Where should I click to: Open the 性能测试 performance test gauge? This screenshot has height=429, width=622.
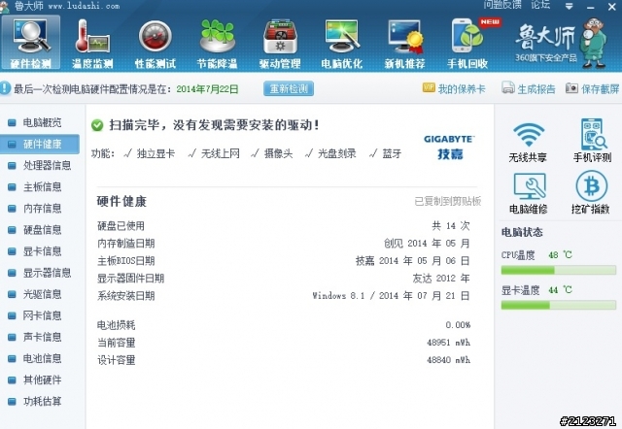155,44
